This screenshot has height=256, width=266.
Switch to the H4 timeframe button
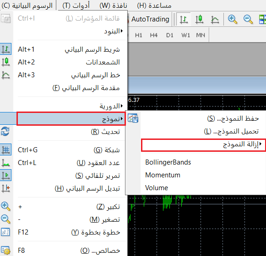pos(154,35)
